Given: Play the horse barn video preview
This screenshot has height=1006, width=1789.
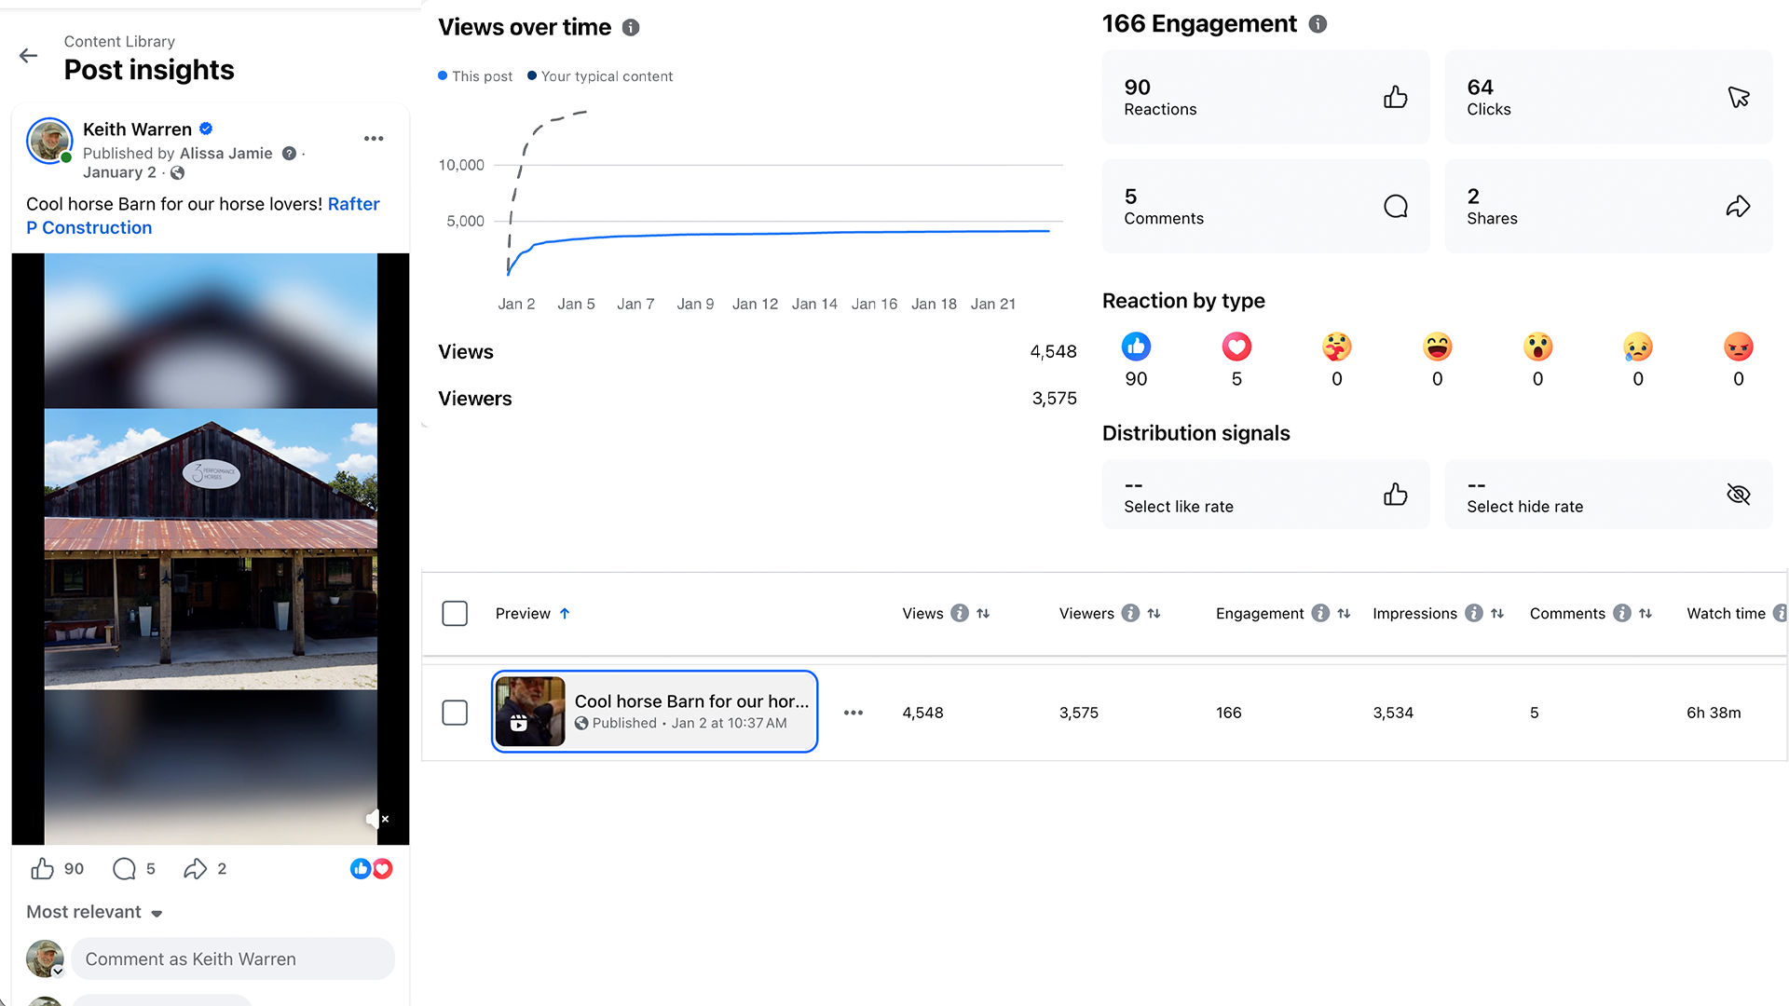Looking at the screenshot, I should click(211, 549).
